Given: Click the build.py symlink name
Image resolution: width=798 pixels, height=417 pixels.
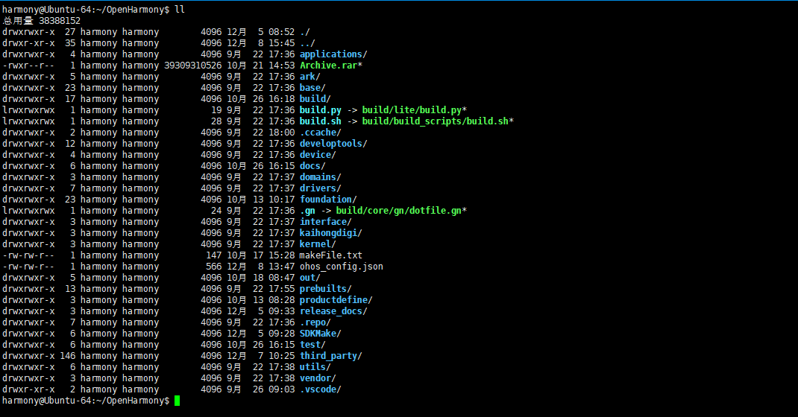Looking at the screenshot, I should click(x=321, y=110).
